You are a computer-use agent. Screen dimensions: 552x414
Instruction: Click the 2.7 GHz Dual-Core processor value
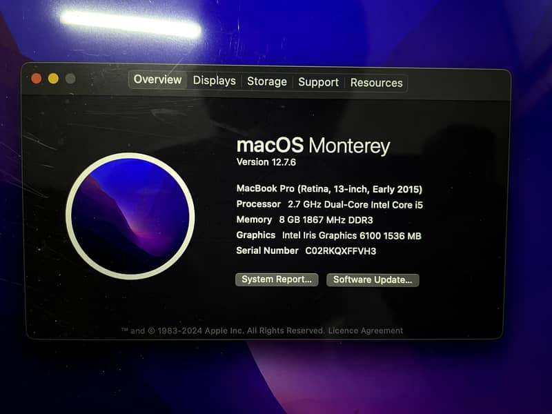tap(355, 204)
